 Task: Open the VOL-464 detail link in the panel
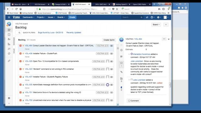tap(138, 39)
